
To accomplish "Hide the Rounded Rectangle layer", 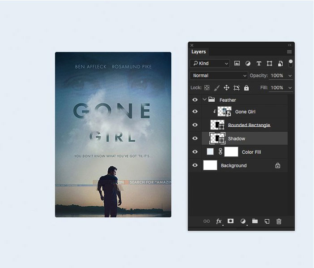I will pos(195,125).
